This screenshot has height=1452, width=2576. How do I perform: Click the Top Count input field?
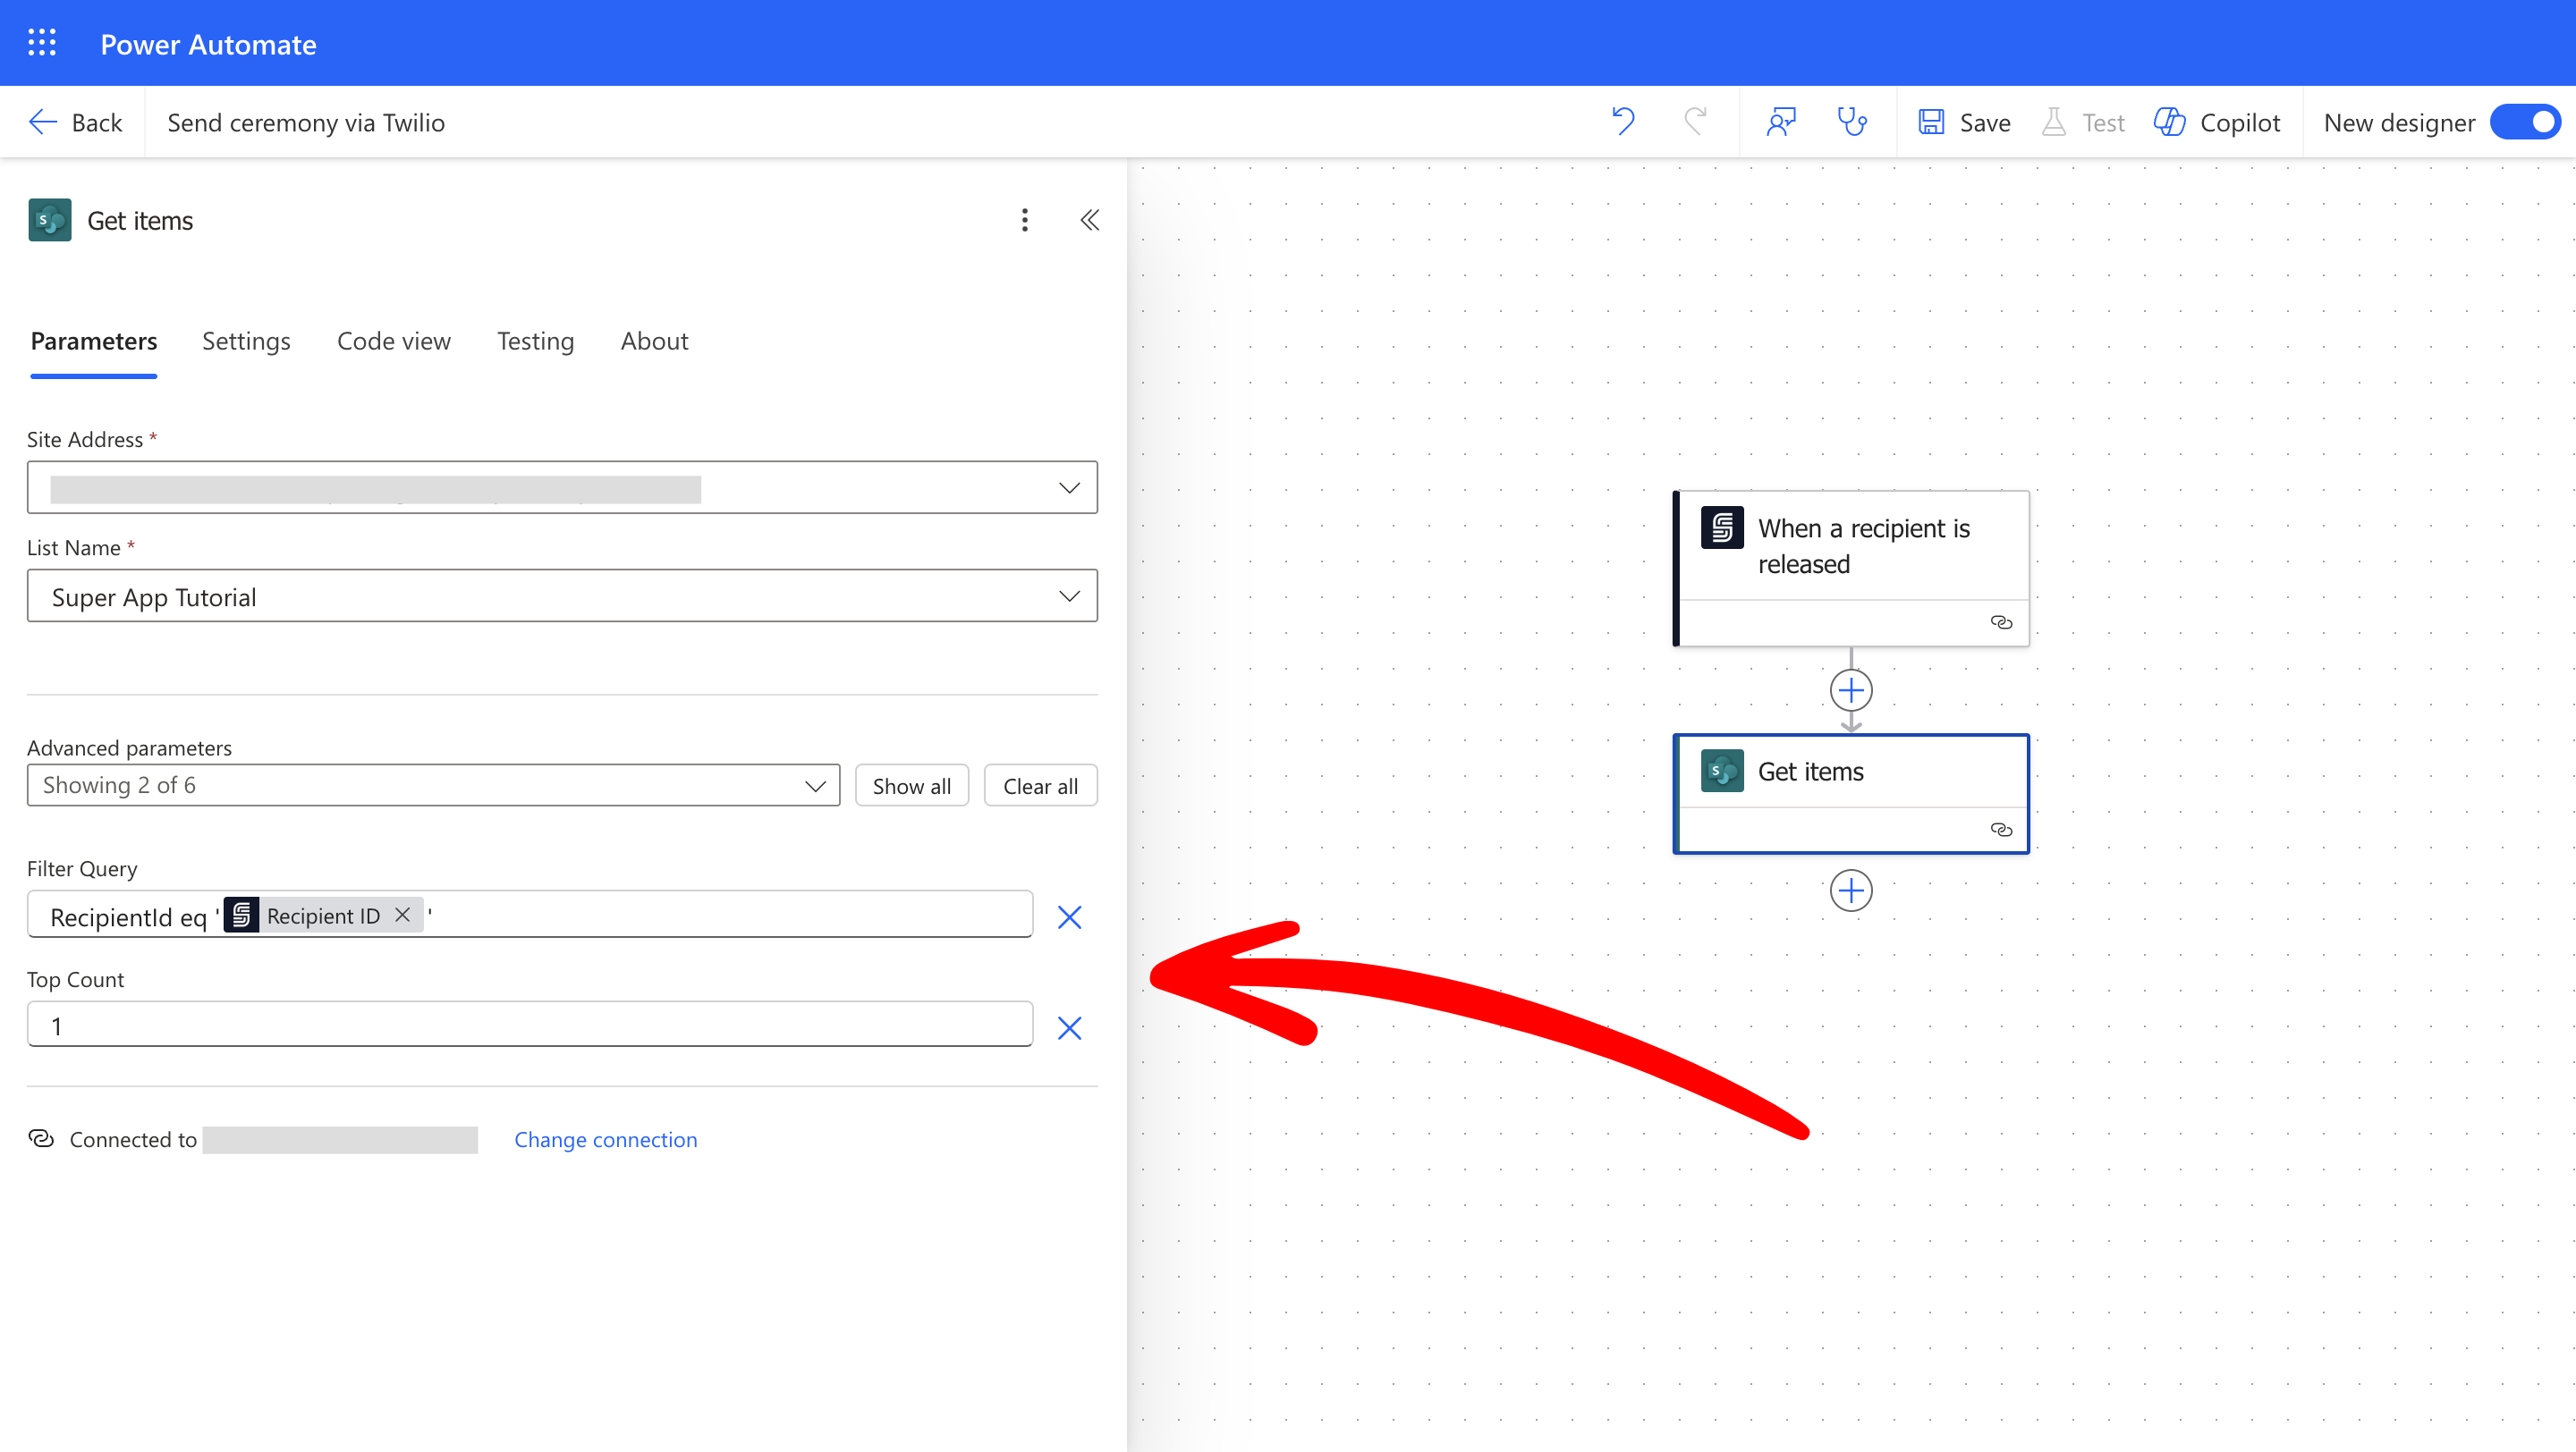(530, 1026)
